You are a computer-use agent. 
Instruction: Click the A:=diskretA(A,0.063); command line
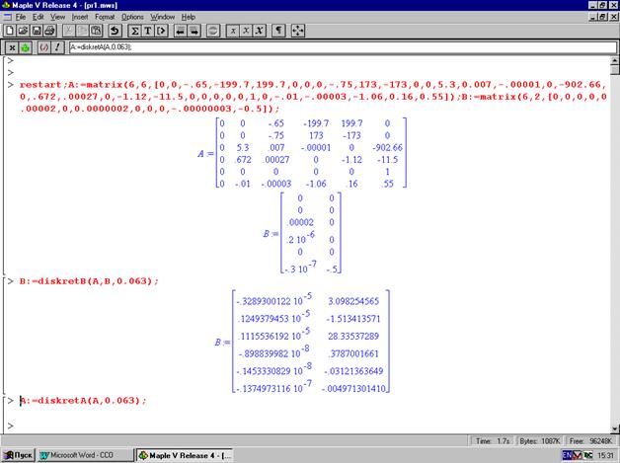coord(83,401)
